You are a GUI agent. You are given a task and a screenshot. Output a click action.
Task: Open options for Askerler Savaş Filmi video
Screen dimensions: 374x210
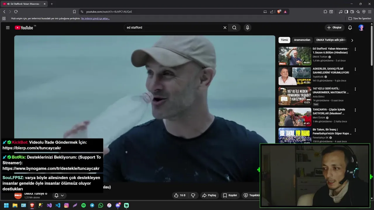tap(355, 69)
